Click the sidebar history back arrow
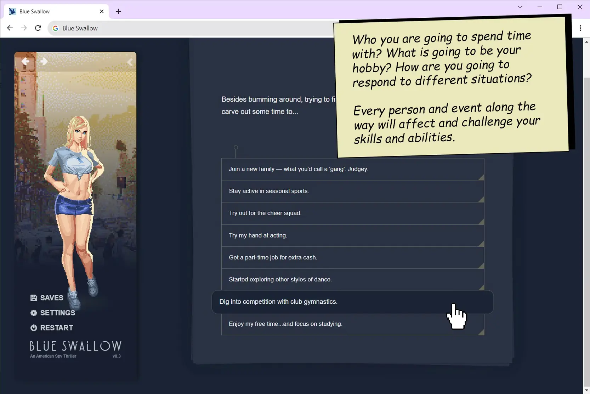 pyautogui.click(x=25, y=62)
